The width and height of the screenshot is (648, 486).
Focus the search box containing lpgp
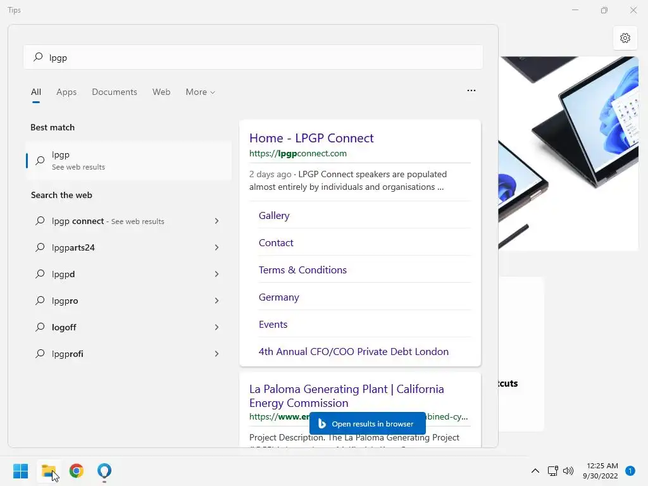[253, 57]
